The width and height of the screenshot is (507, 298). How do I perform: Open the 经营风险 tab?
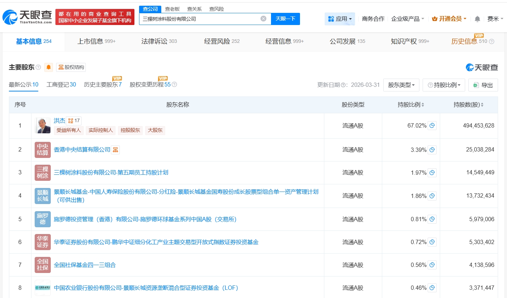click(222, 41)
